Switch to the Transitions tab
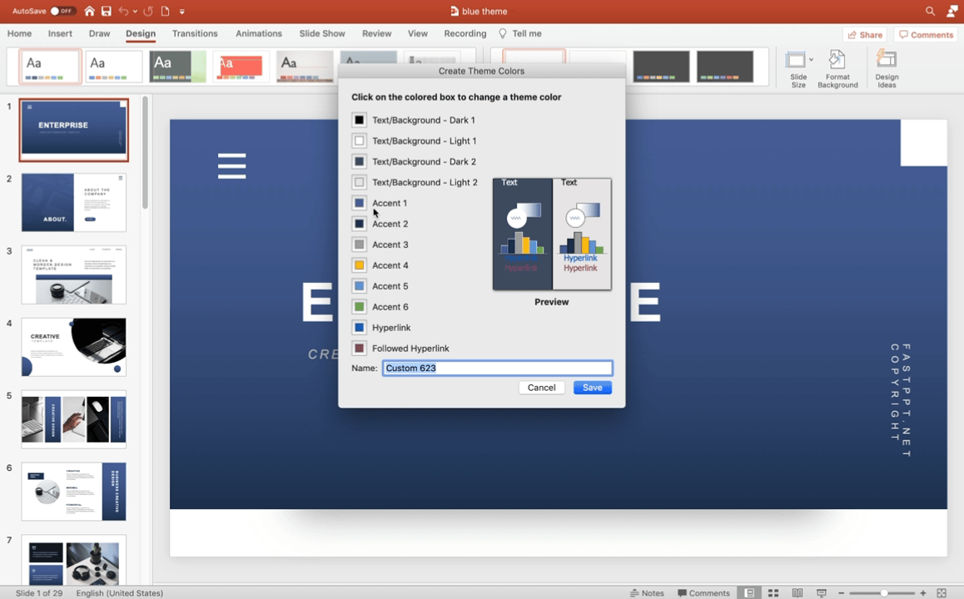Screen dimensions: 964x599 195,33
